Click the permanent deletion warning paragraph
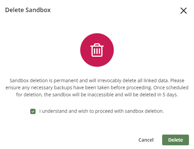The image size is (194, 149). pos(97,88)
